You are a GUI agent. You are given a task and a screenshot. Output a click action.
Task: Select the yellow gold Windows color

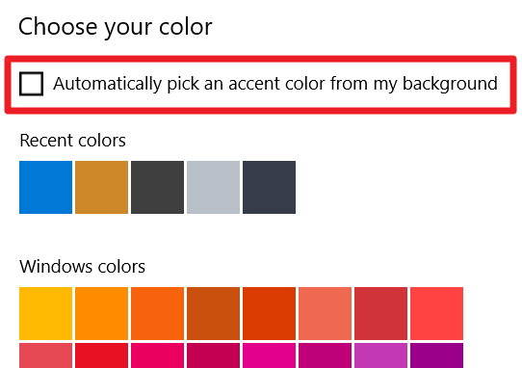[45, 313]
